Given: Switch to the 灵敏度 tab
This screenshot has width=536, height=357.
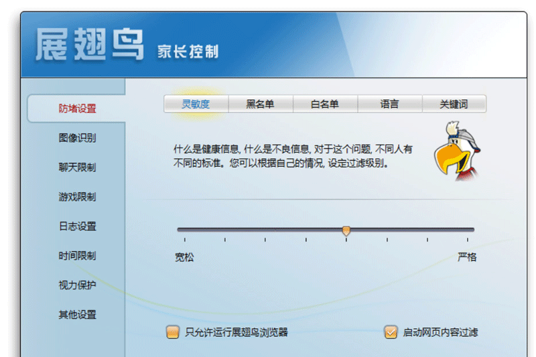Looking at the screenshot, I should click(196, 104).
